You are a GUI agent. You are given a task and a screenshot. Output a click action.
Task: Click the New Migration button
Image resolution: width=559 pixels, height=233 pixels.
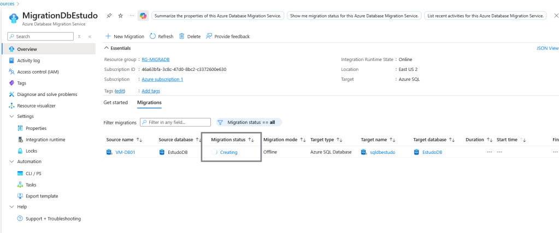(x=125, y=37)
